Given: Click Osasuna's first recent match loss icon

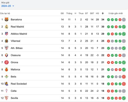Looking at the screenshot, I should pyautogui.click(x=109, y=55).
